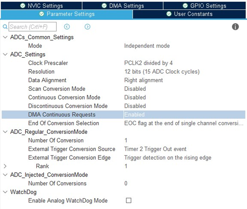Screen dimensions: 247x209
Task: Go to next search result arrow
Action: (x=88, y=27)
